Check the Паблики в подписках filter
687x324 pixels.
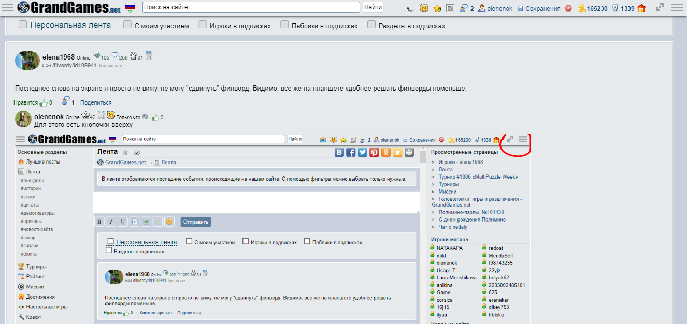point(284,24)
